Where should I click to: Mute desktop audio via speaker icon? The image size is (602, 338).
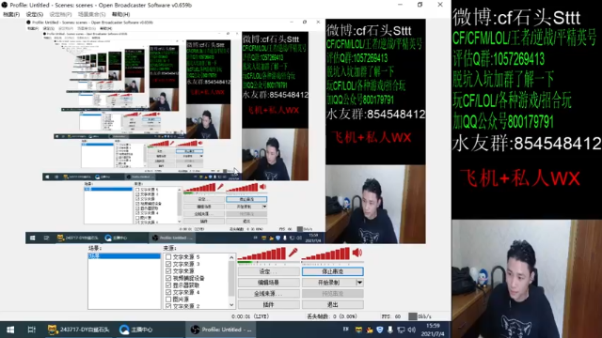click(357, 253)
